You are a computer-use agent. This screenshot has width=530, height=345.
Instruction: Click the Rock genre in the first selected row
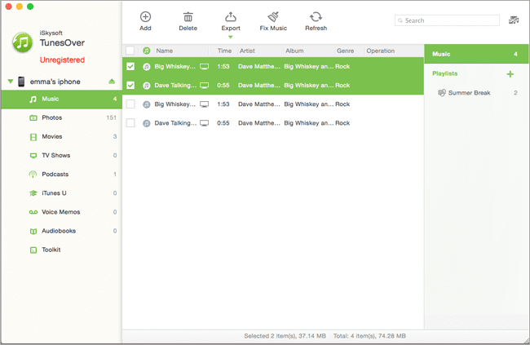point(342,67)
